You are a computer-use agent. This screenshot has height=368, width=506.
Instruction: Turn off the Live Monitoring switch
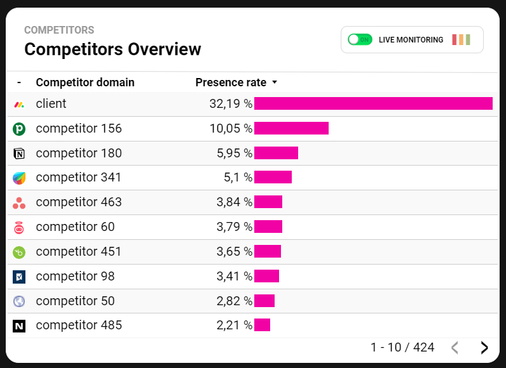(x=359, y=39)
